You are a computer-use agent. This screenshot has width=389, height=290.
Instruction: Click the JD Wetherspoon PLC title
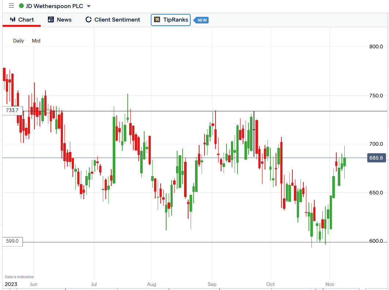point(55,6)
